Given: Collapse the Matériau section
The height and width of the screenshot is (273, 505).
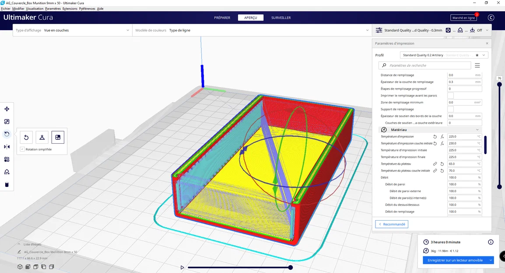Looking at the screenshot, I should pos(477,130).
